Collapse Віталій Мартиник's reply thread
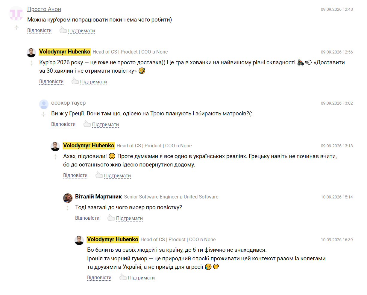 point(68,208)
